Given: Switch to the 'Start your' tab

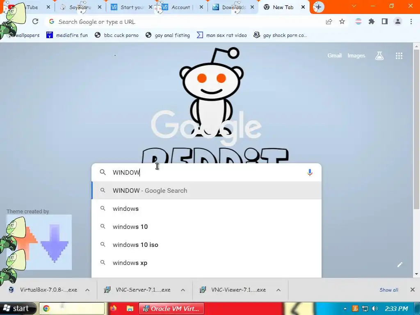Looking at the screenshot, I should coord(131,7).
